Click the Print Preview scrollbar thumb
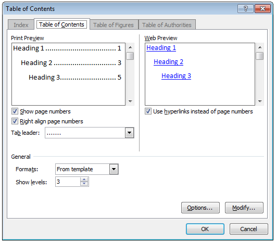This screenshot has height=242, width=276. tap(130, 56)
